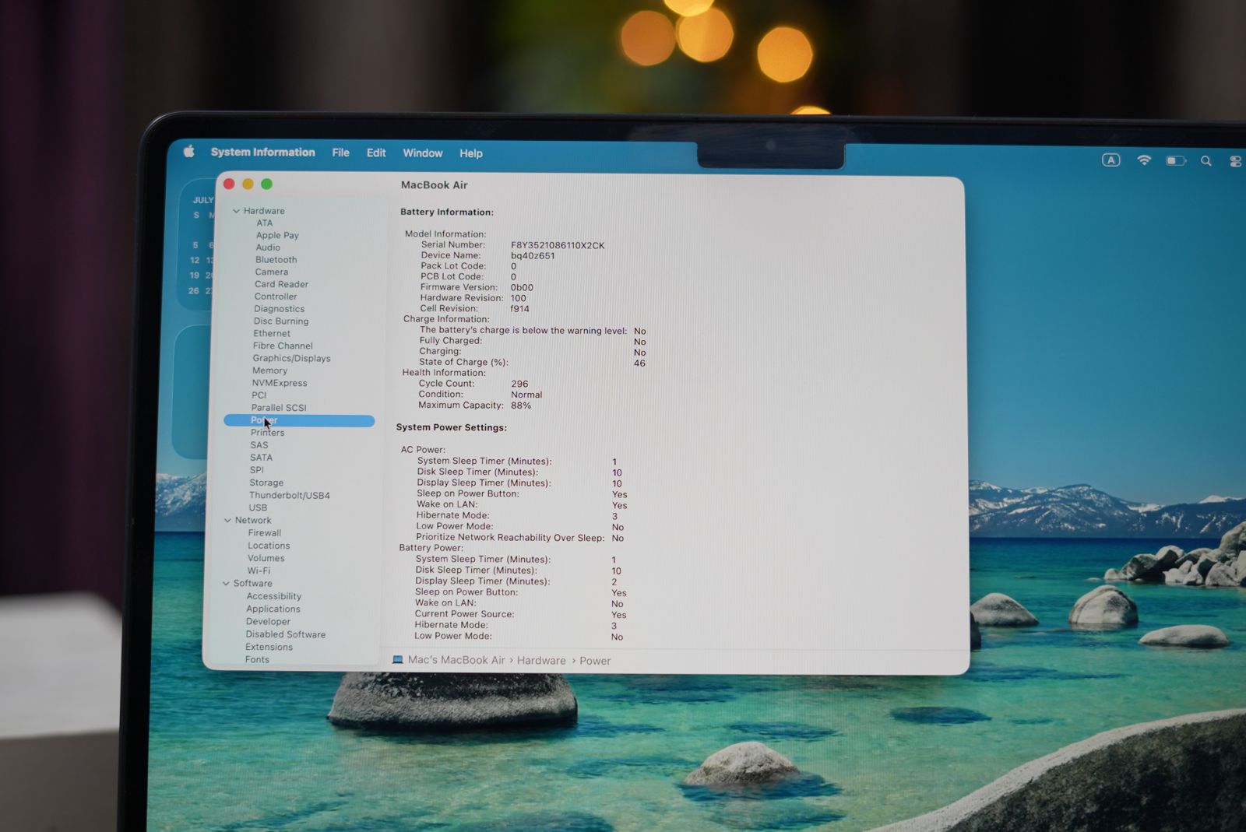
Task: Open the Window menu
Action: click(423, 153)
